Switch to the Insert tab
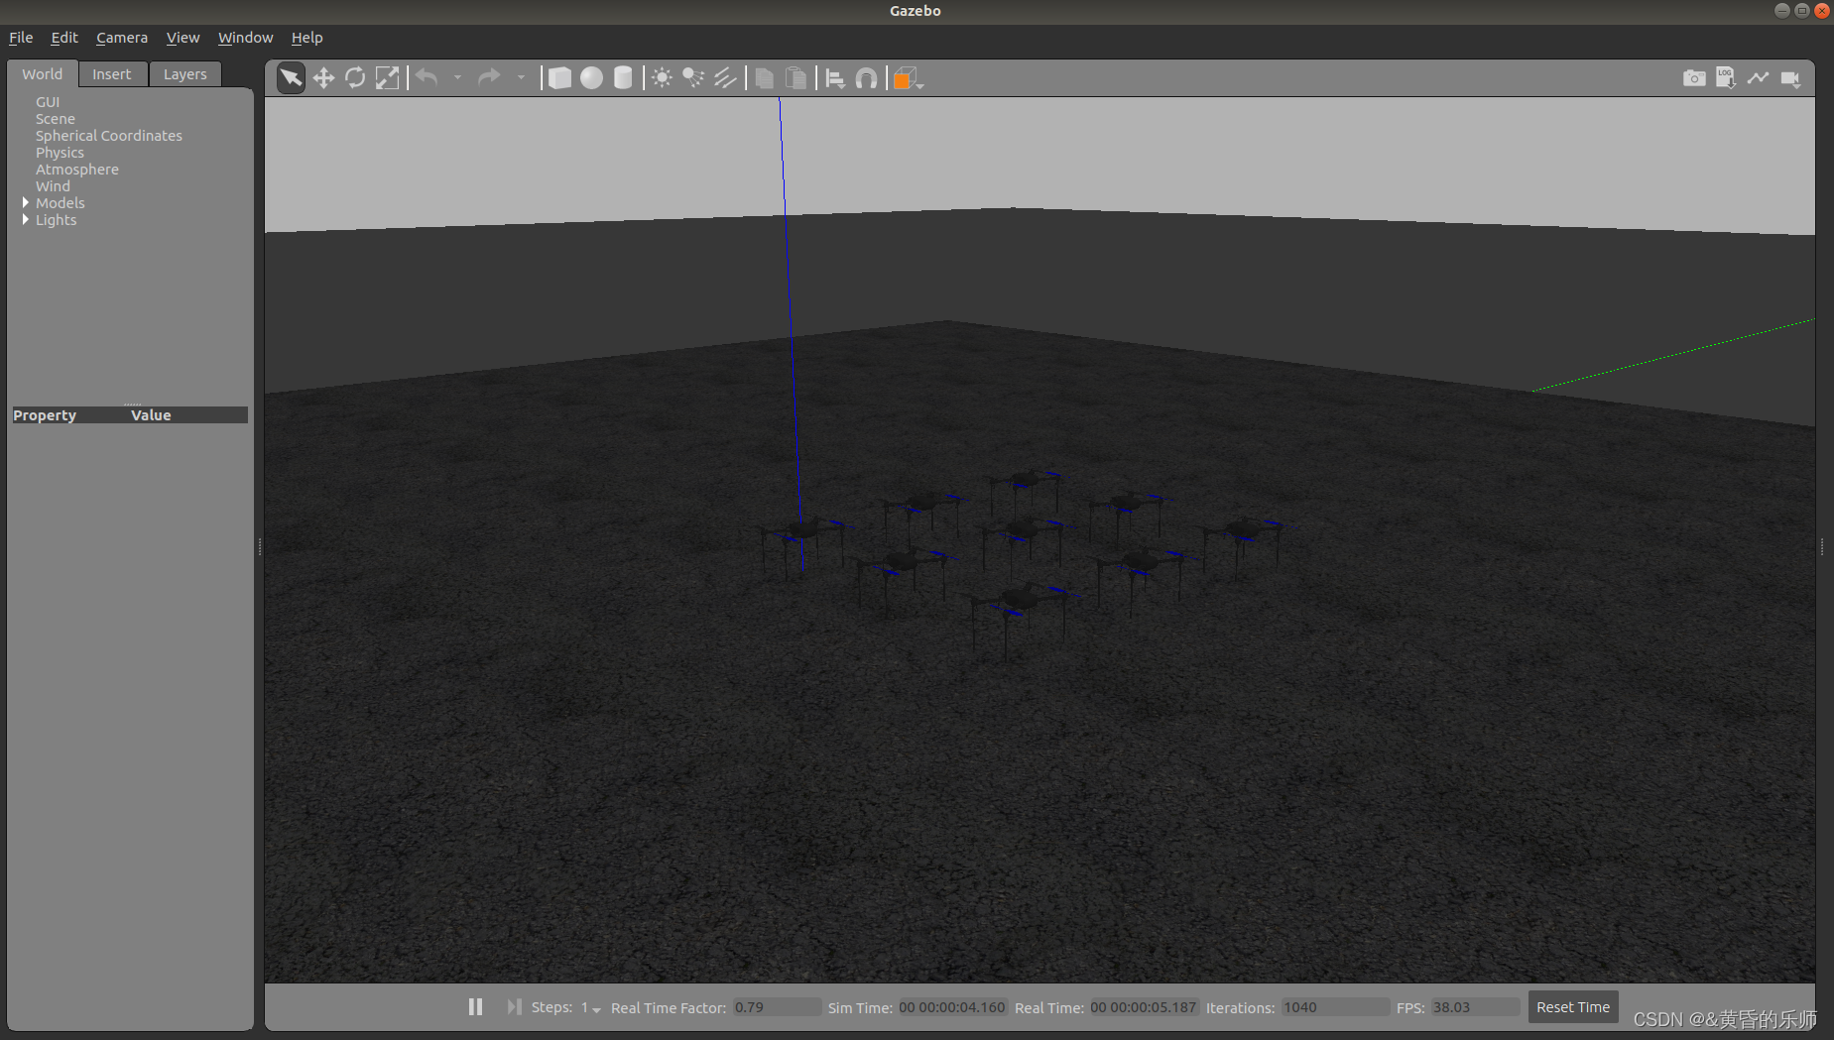1834x1040 pixels. 112,74
